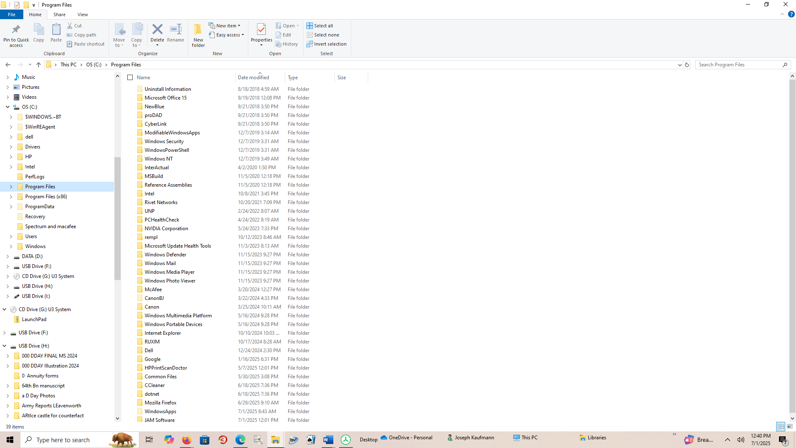
Task: Open the File tab
Action: coord(12,15)
